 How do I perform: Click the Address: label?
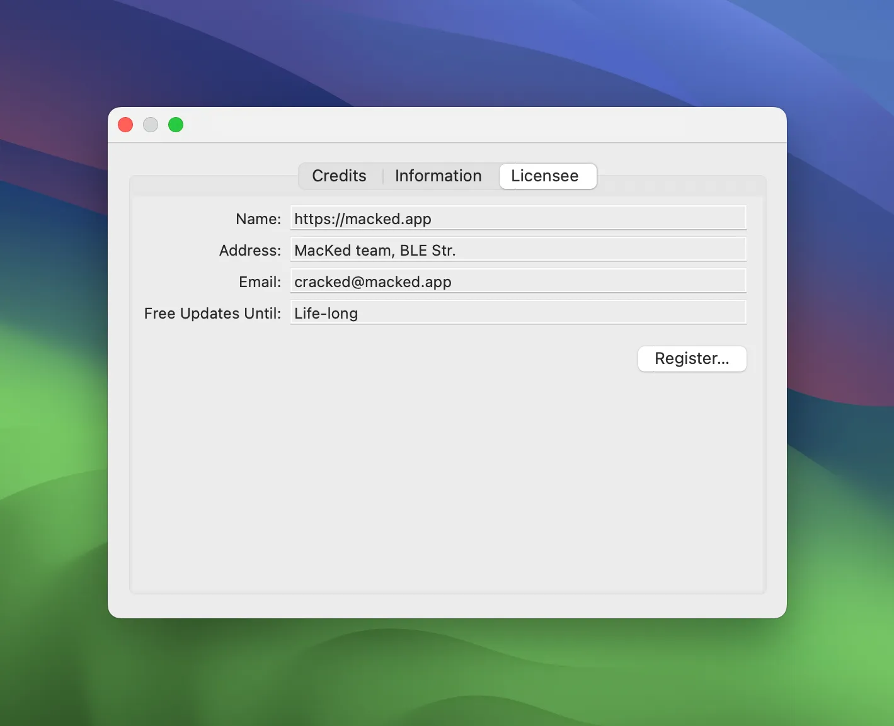[249, 250]
